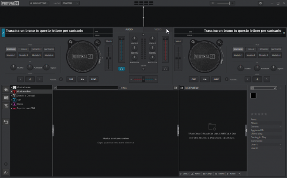Open the mixer dropdown arrow above EQ knobs
287x178 pixels.
[143, 35]
